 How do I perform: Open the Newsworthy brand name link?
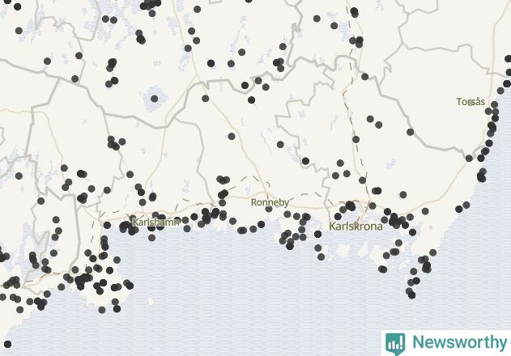coord(459,342)
